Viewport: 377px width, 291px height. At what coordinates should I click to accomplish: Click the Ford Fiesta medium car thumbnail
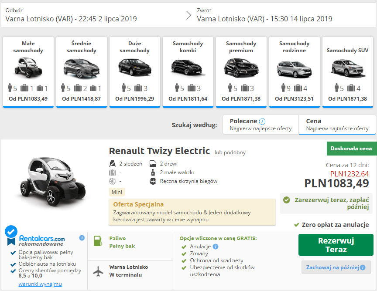(82, 68)
